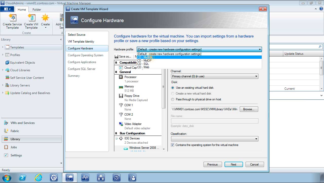324x183 pixels.
Task: Open the Fabric workspace icon
Action: click(x=6, y=131)
